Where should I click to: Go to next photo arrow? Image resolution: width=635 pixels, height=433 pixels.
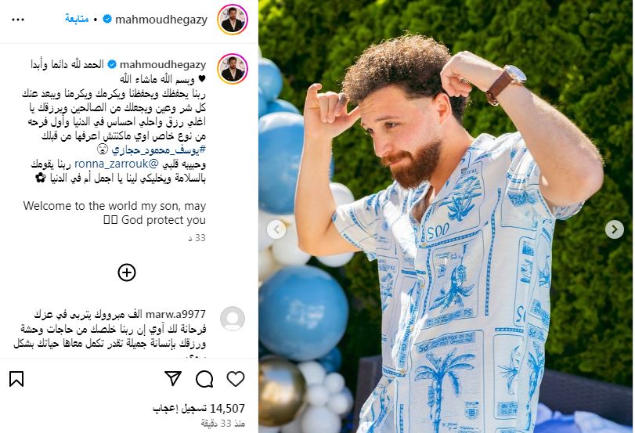click(615, 229)
